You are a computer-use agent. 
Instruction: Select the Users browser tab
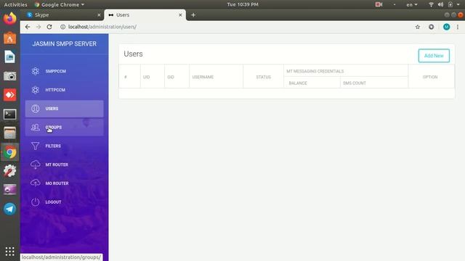point(145,14)
